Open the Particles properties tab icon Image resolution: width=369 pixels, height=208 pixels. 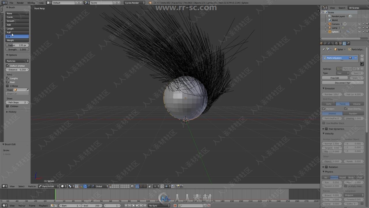tap(344, 43)
